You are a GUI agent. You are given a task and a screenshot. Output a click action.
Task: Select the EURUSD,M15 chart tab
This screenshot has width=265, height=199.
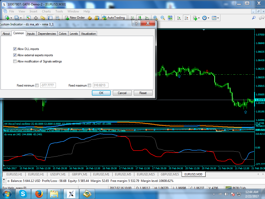[x=146, y=174]
